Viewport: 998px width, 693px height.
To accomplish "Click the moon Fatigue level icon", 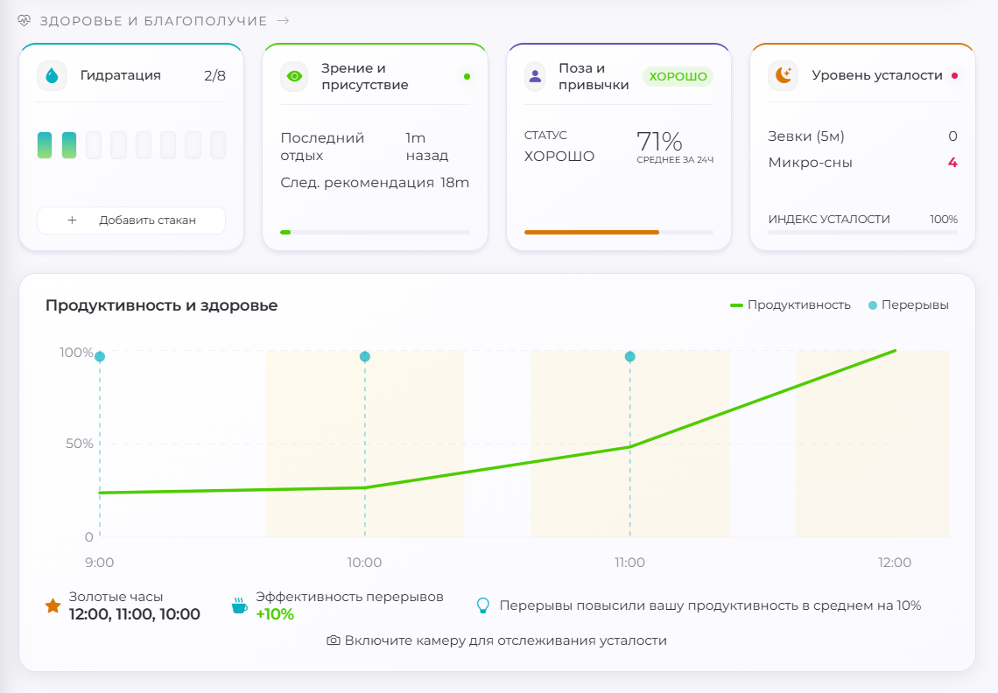I will coord(783,76).
